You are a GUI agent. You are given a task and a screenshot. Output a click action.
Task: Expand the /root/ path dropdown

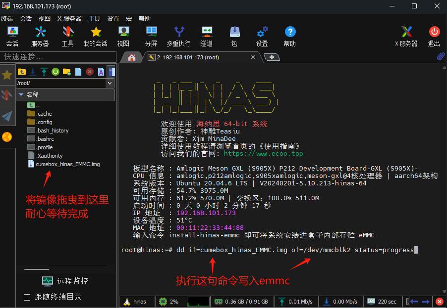coord(110,83)
